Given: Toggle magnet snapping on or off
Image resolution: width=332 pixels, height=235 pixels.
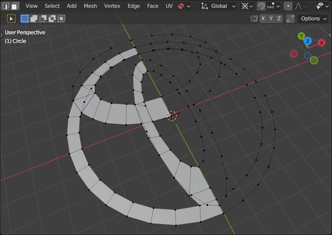Looking at the screenshot, I should (x=261, y=6).
